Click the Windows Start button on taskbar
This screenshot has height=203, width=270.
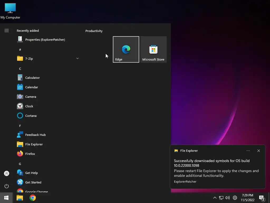click(x=6, y=198)
